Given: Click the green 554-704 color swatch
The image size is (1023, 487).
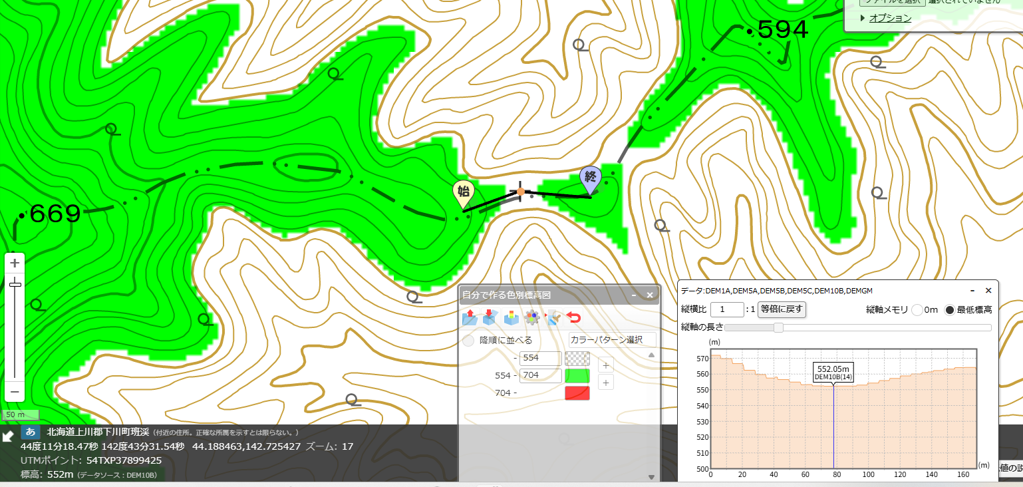Looking at the screenshot, I should (577, 375).
